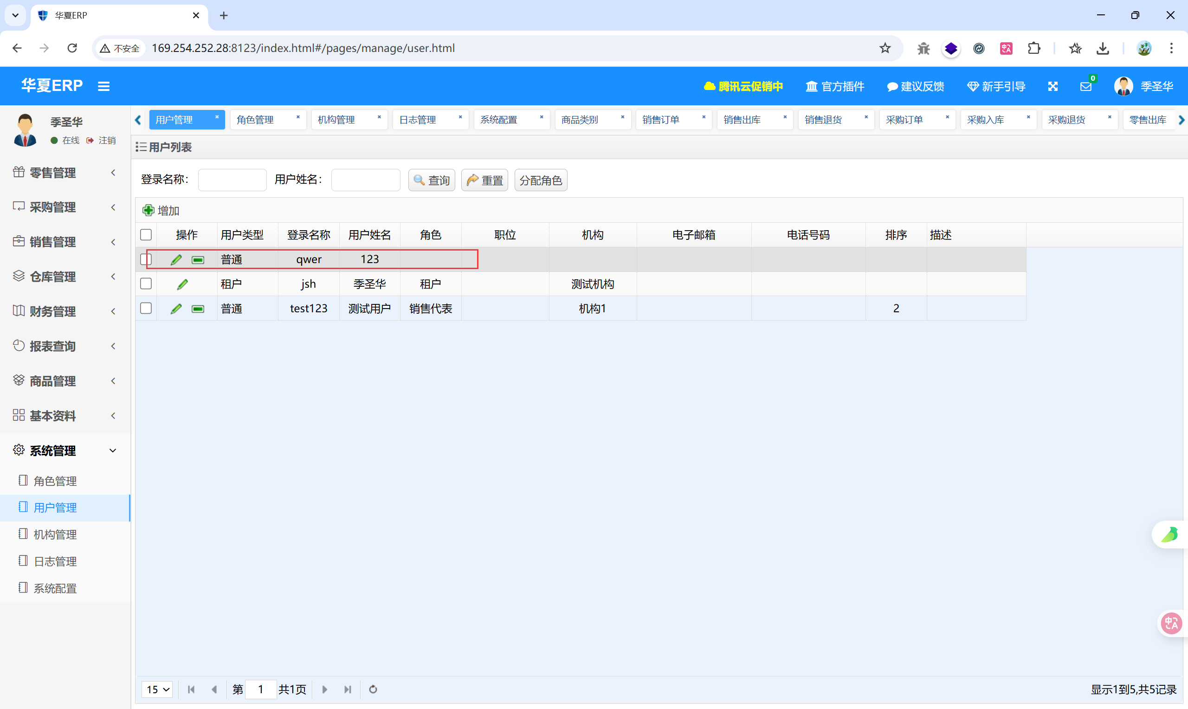
Task: Click the refresh icon in pagination bar
Action: [x=373, y=690]
